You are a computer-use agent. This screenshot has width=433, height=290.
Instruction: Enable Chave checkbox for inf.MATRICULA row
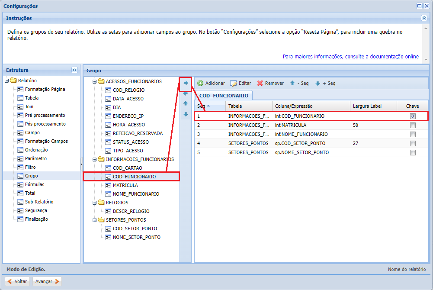[x=413, y=125]
